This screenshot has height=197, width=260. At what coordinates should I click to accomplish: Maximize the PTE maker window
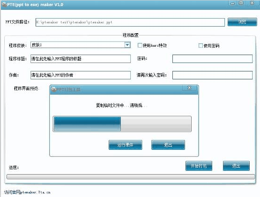point(241,3)
